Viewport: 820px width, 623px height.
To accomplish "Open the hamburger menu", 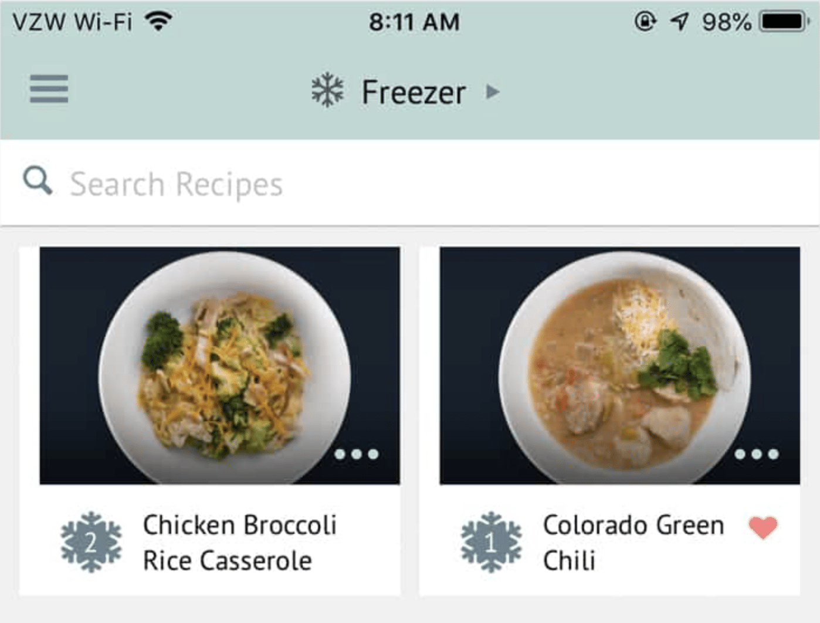I will pos(49,89).
